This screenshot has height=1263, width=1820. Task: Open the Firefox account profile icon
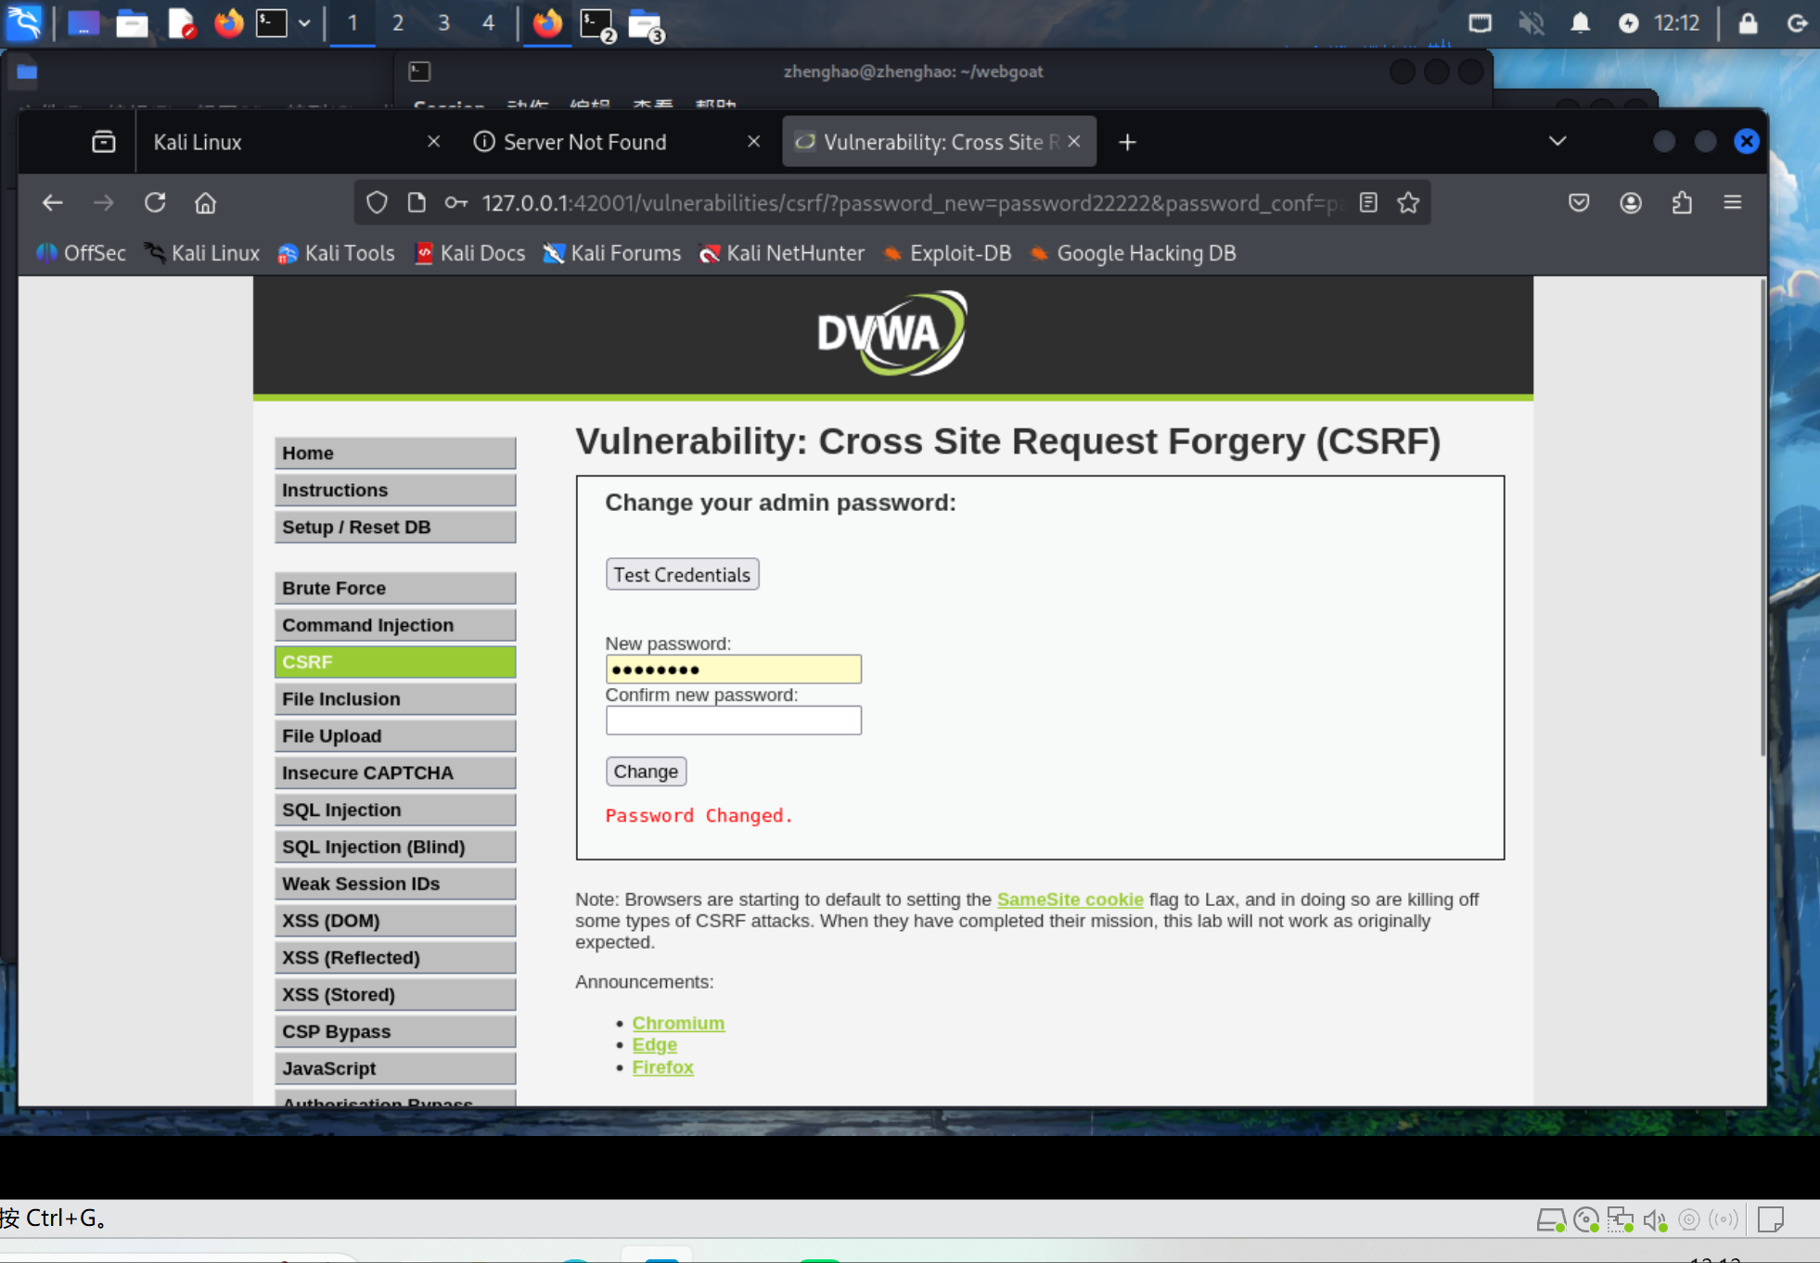pyautogui.click(x=1631, y=202)
